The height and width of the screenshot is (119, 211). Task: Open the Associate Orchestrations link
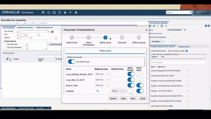[x=158, y=37]
